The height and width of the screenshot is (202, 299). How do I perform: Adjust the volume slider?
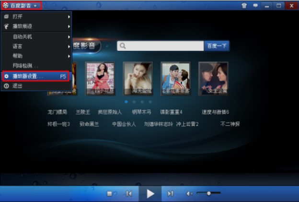208,193
